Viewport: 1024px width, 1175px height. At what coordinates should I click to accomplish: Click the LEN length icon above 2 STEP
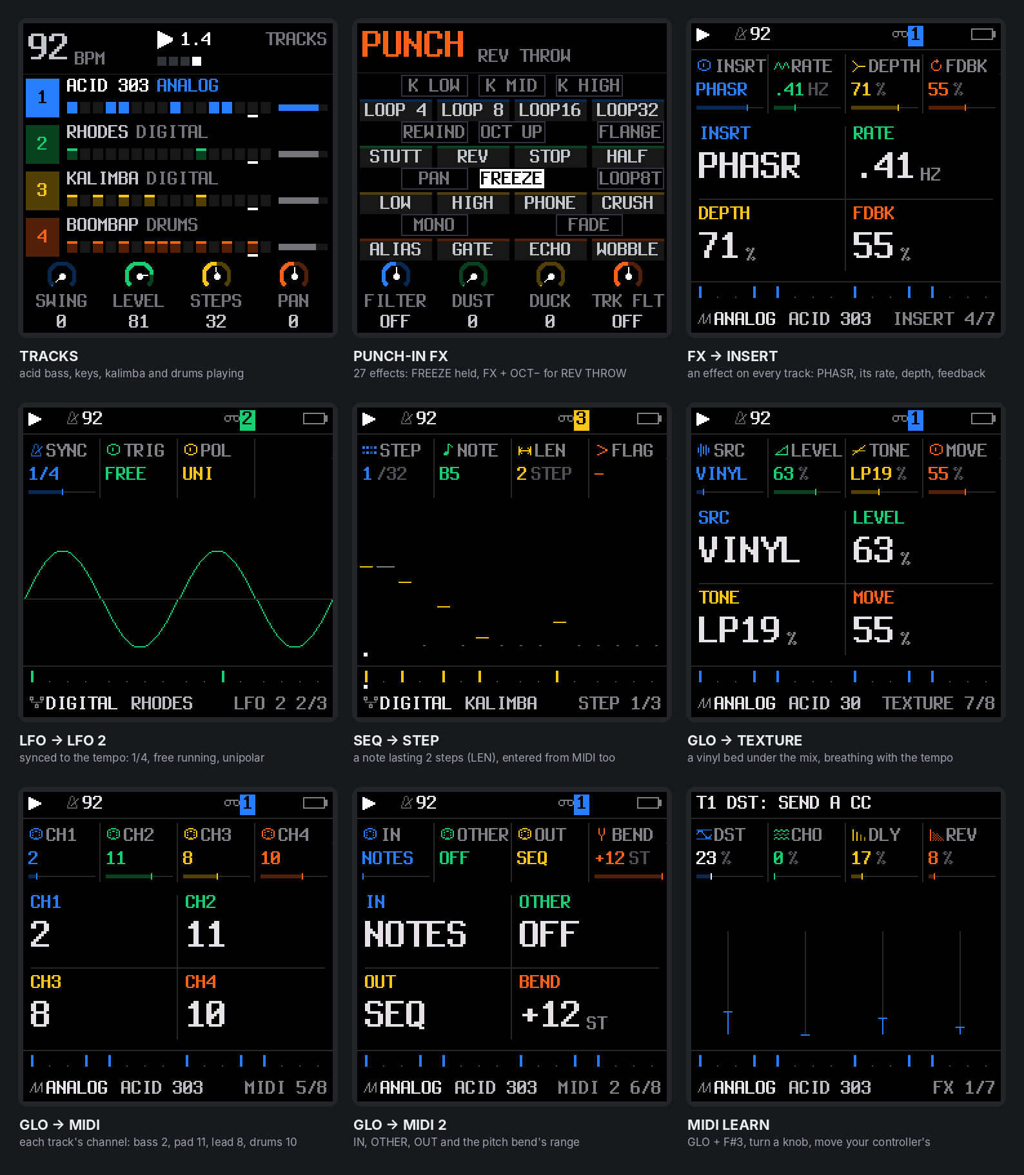pyautogui.click(x=525, y=449)
